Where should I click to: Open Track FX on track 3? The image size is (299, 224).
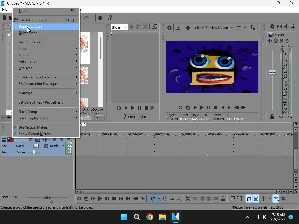45,140
